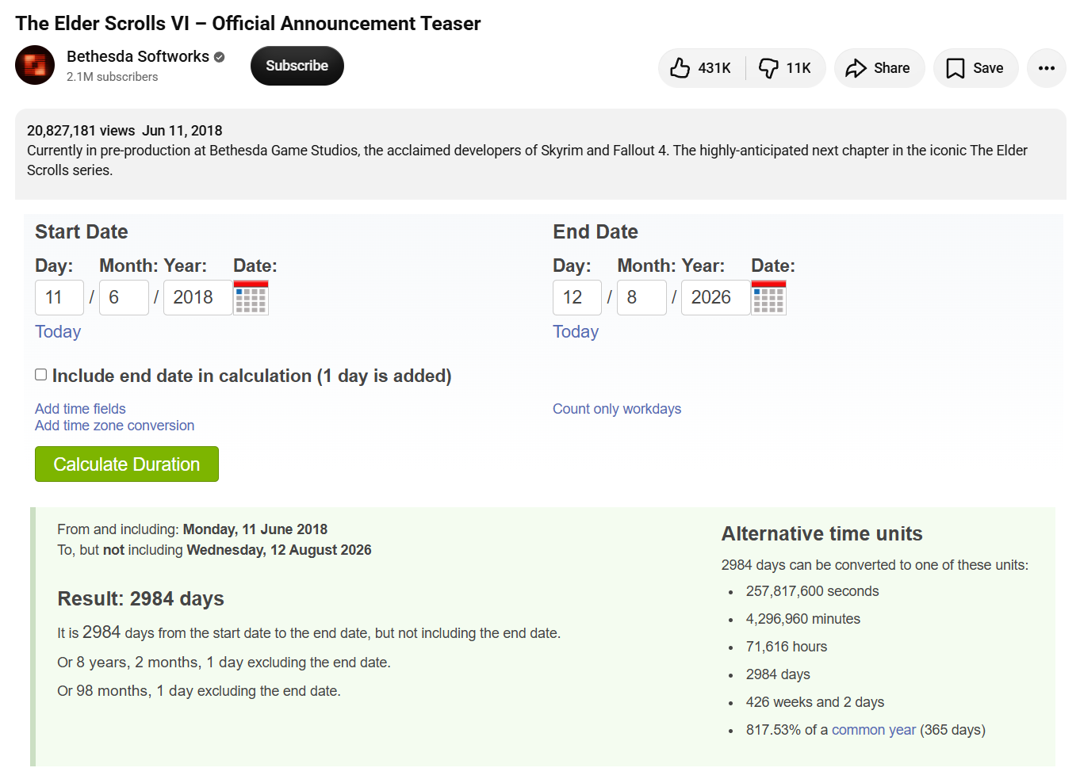Click the 98 months, 1 day line
The width and height of the screenshot is (1080, 783).
[x=199, y=691]
